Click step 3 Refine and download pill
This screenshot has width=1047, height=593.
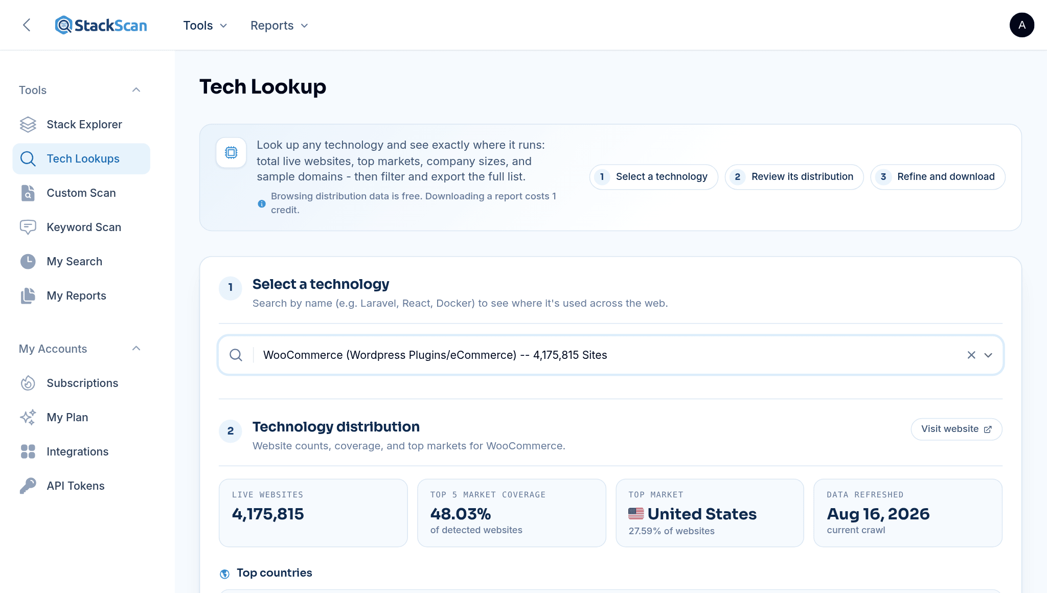(x=938, y=177)
